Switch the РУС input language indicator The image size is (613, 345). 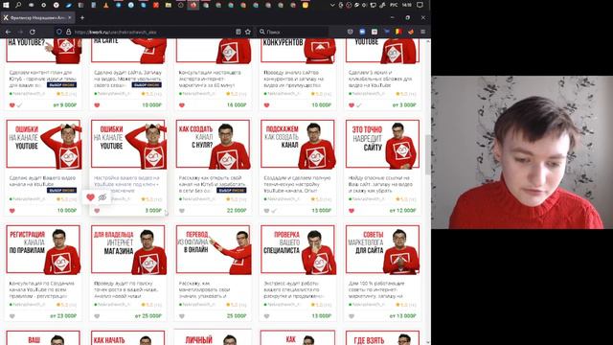pos(395,5)
